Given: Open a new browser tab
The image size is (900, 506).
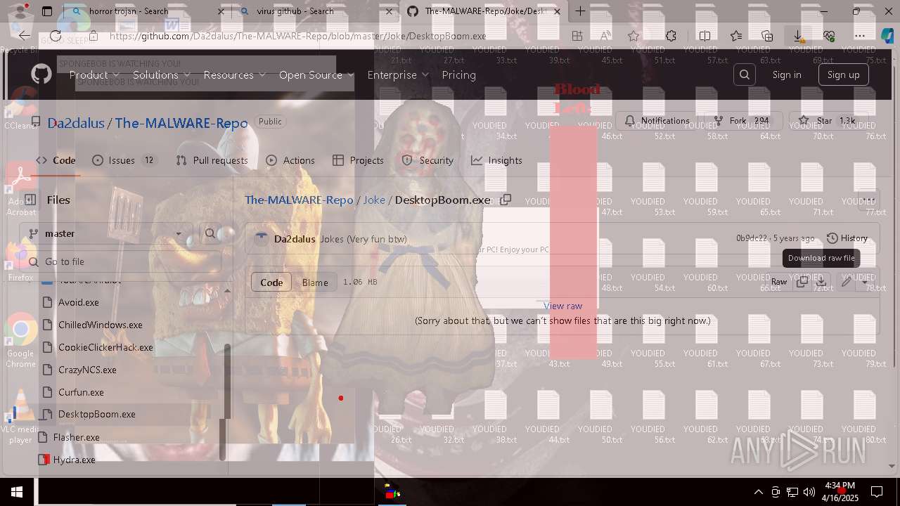Looking at the screenshot, I should [x=580, y=11].
